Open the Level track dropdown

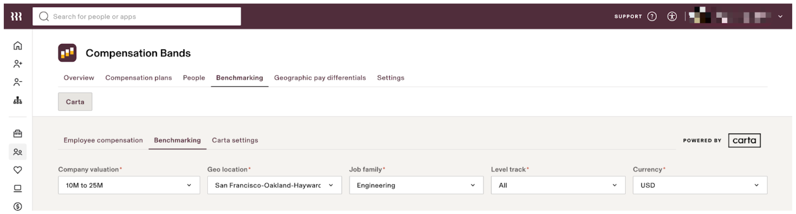click(x=558, y=185)
